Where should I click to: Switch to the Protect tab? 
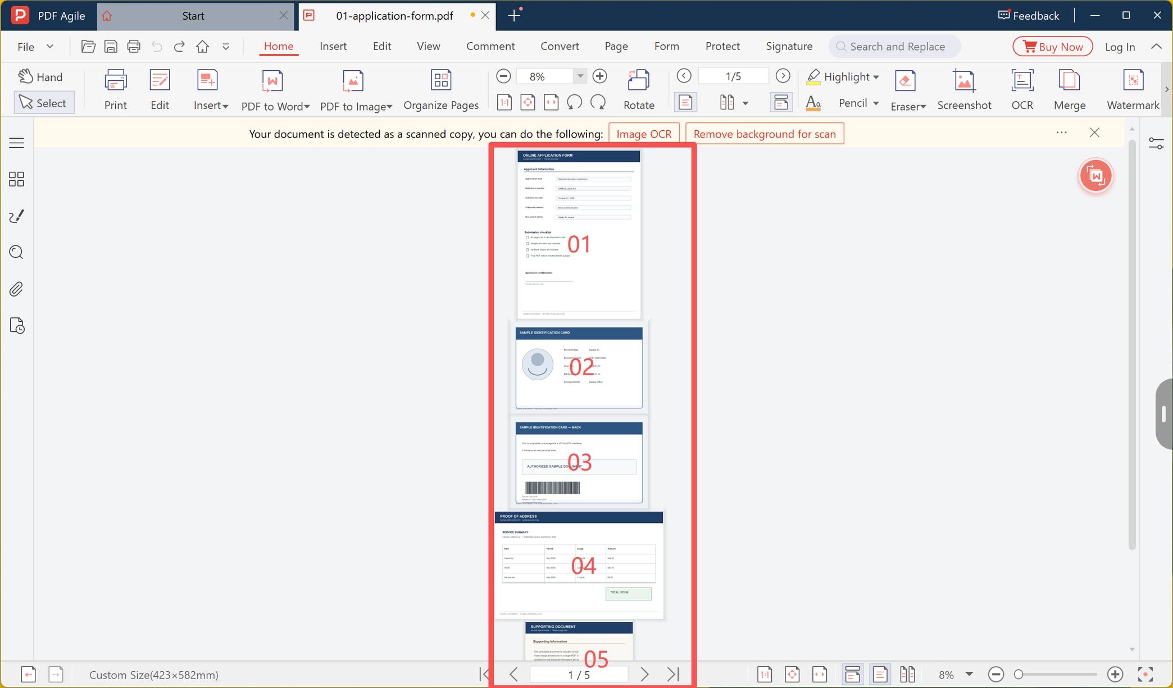coord(722,46)
